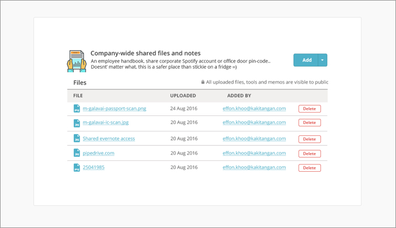Open m-galavai-passport-scan.png file link
Screen dimensions: 396x228
pos(114,109)
